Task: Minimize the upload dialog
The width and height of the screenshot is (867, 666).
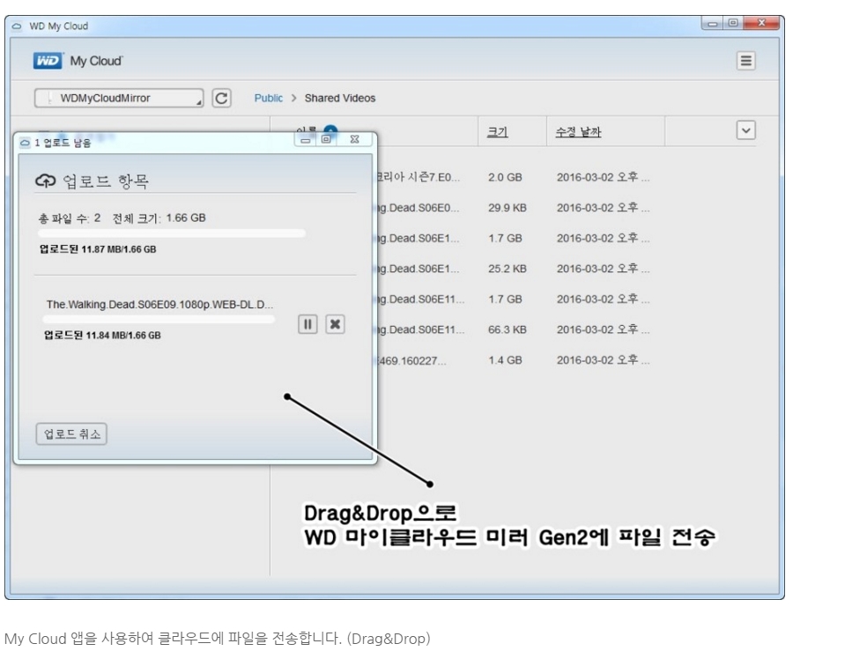Action: coord(305,140)
